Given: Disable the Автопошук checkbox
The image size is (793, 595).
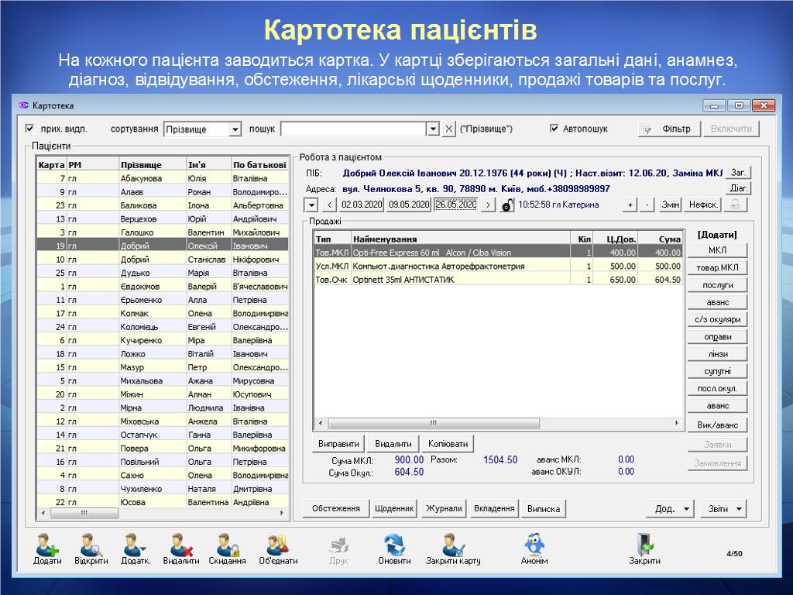Looking at the screenshot, I should click(x=554, y=129).
